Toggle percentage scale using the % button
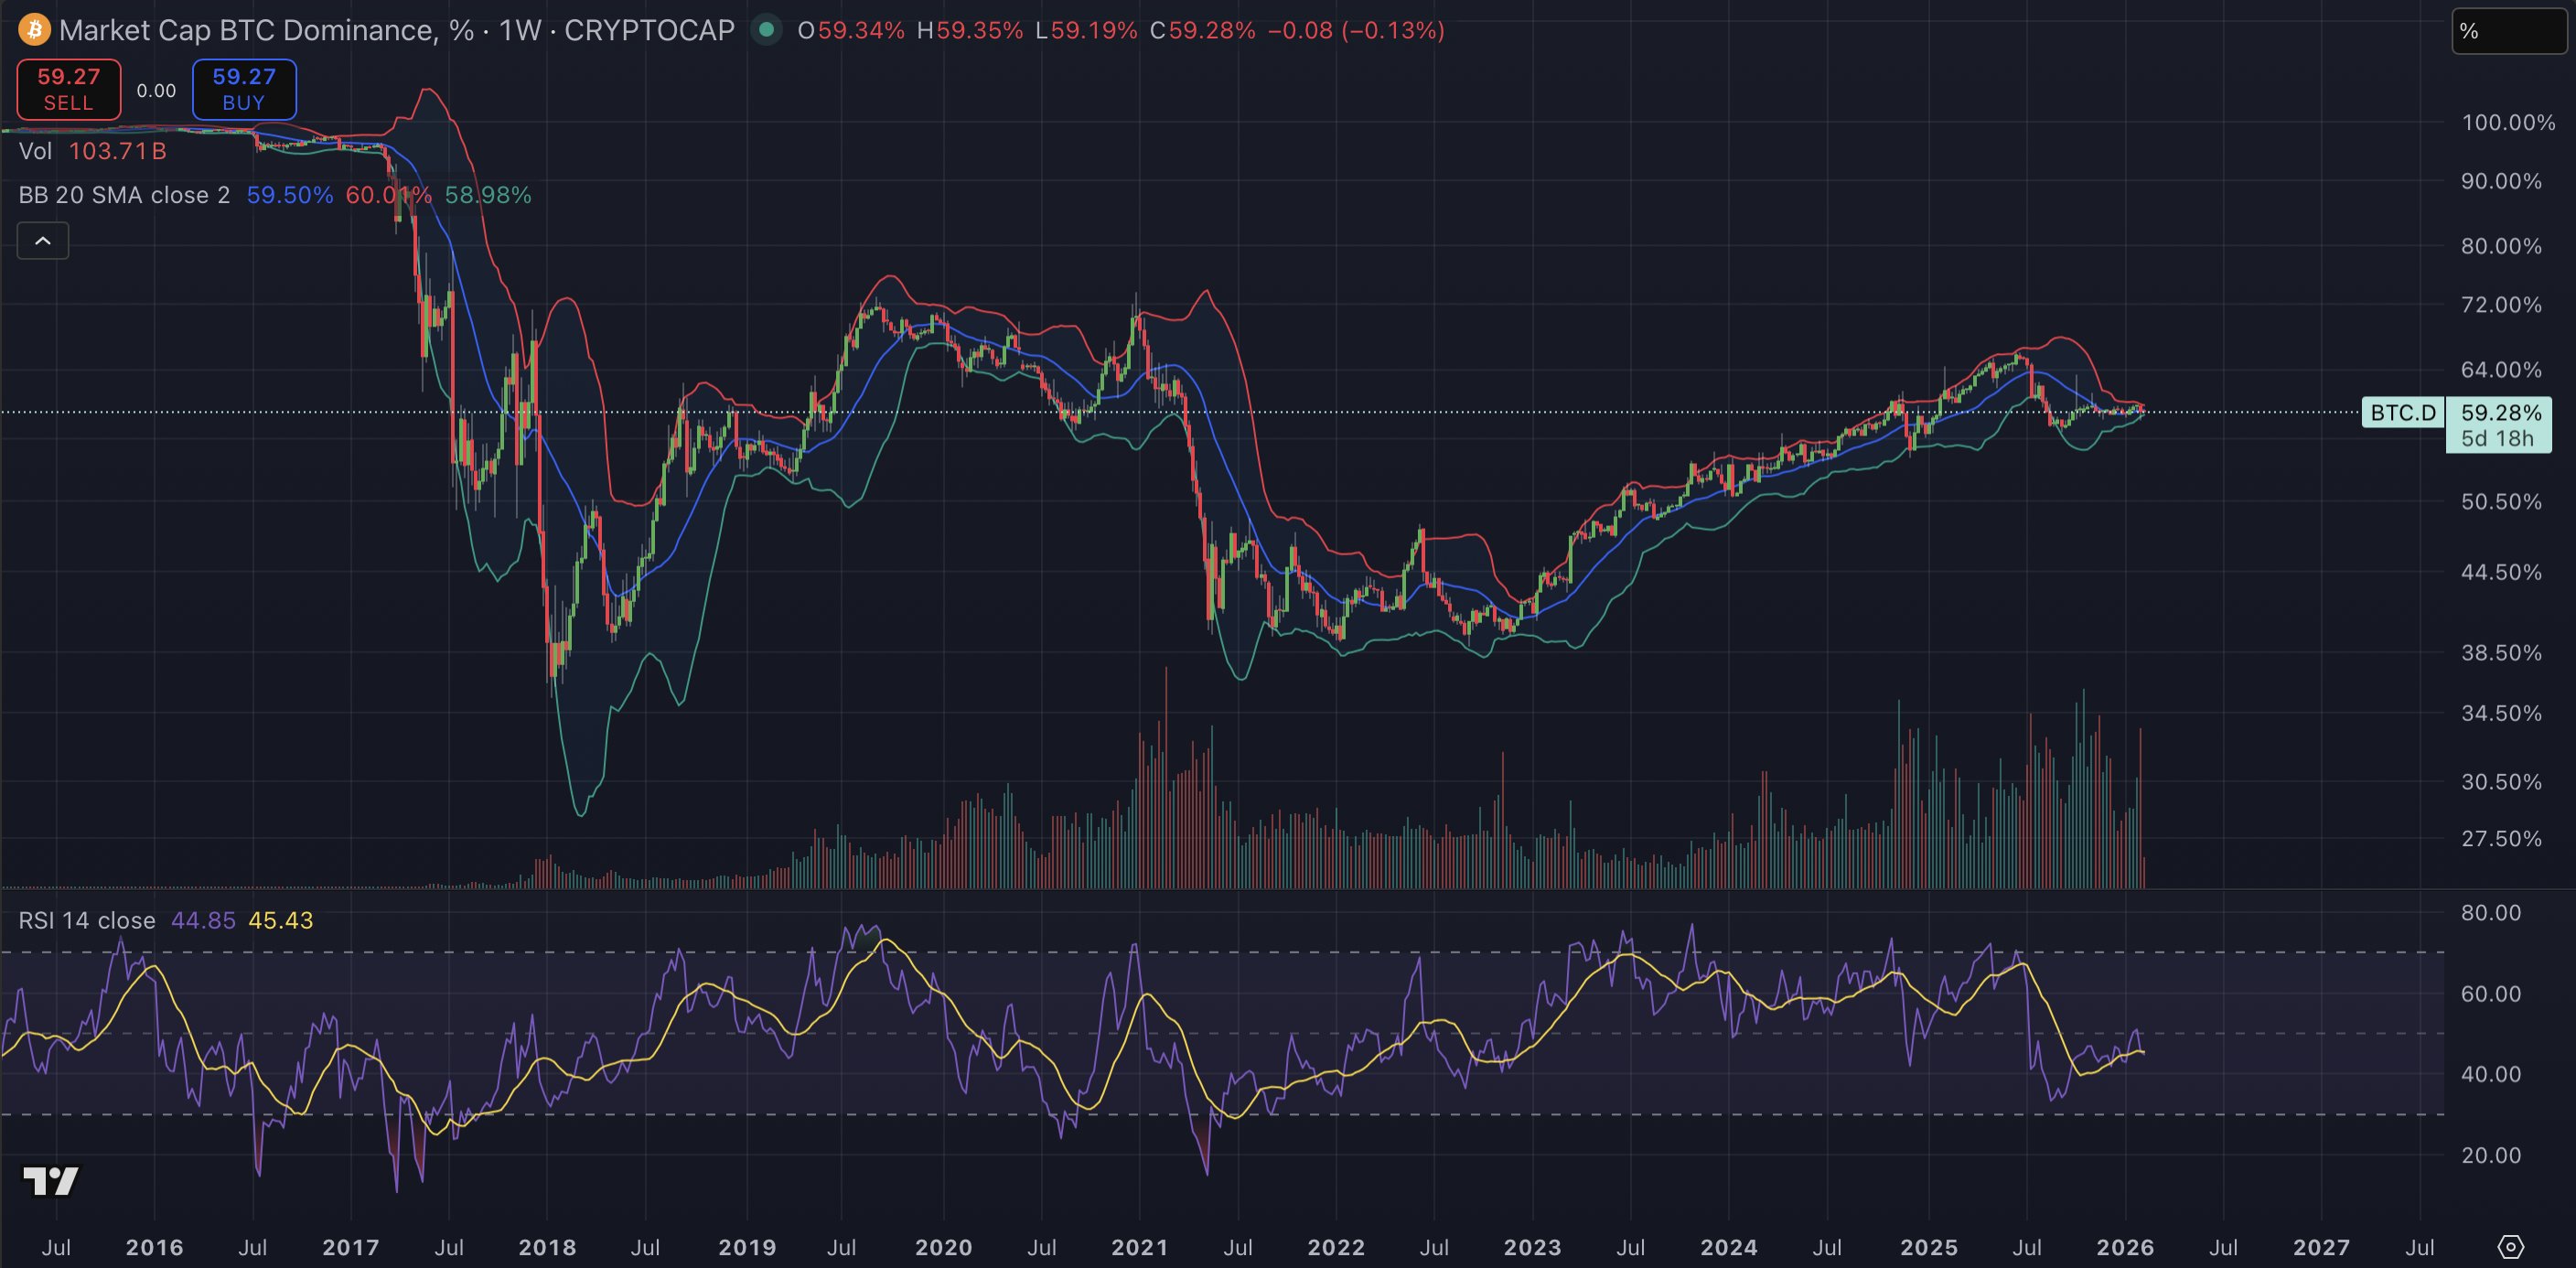The image size is (2576, 1268). 2510,31
